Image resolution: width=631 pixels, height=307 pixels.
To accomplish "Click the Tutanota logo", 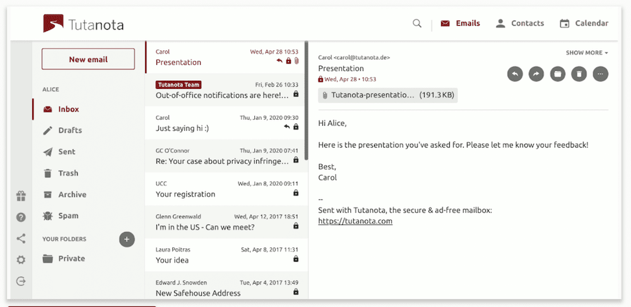I will 83,24.
